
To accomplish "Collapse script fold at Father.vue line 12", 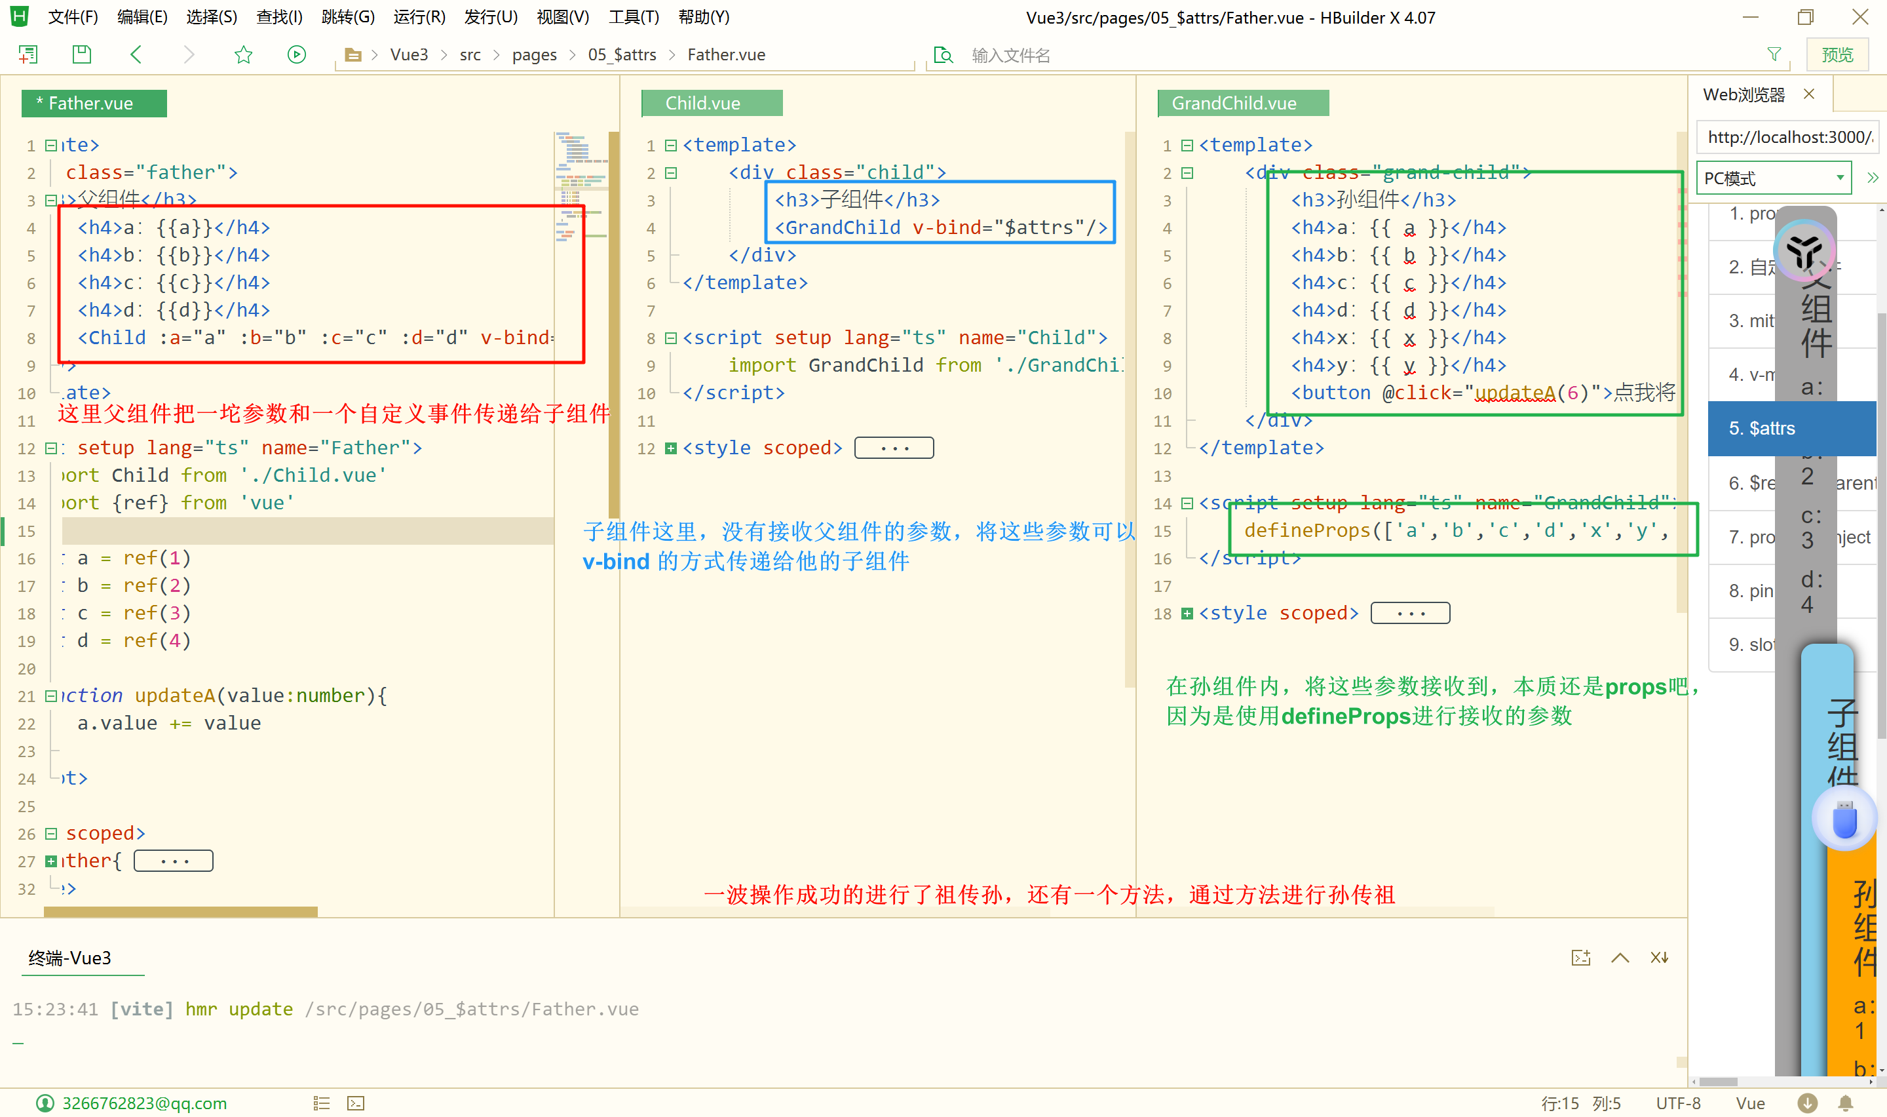I will 51,448.
